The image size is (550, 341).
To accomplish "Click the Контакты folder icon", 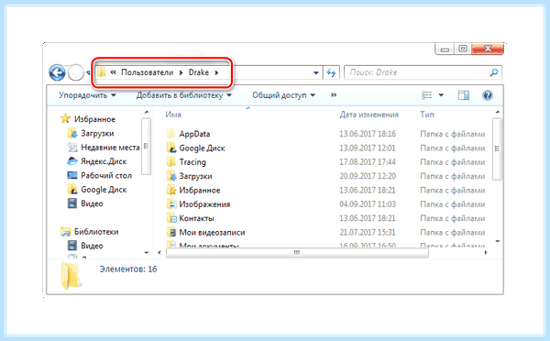I will [171, 218].
